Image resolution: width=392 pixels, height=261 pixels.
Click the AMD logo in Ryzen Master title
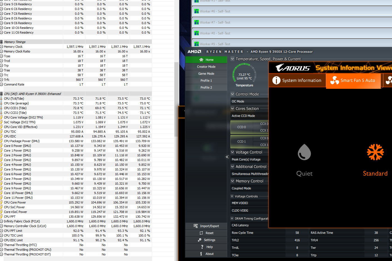tap(194, 52)
